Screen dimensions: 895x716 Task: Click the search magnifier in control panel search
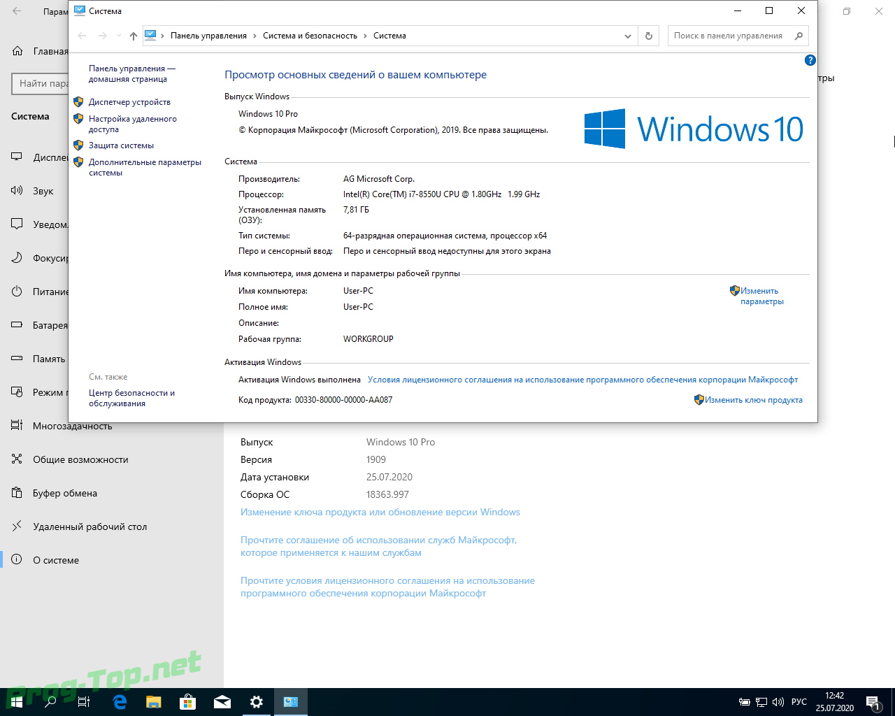point(799,36)
